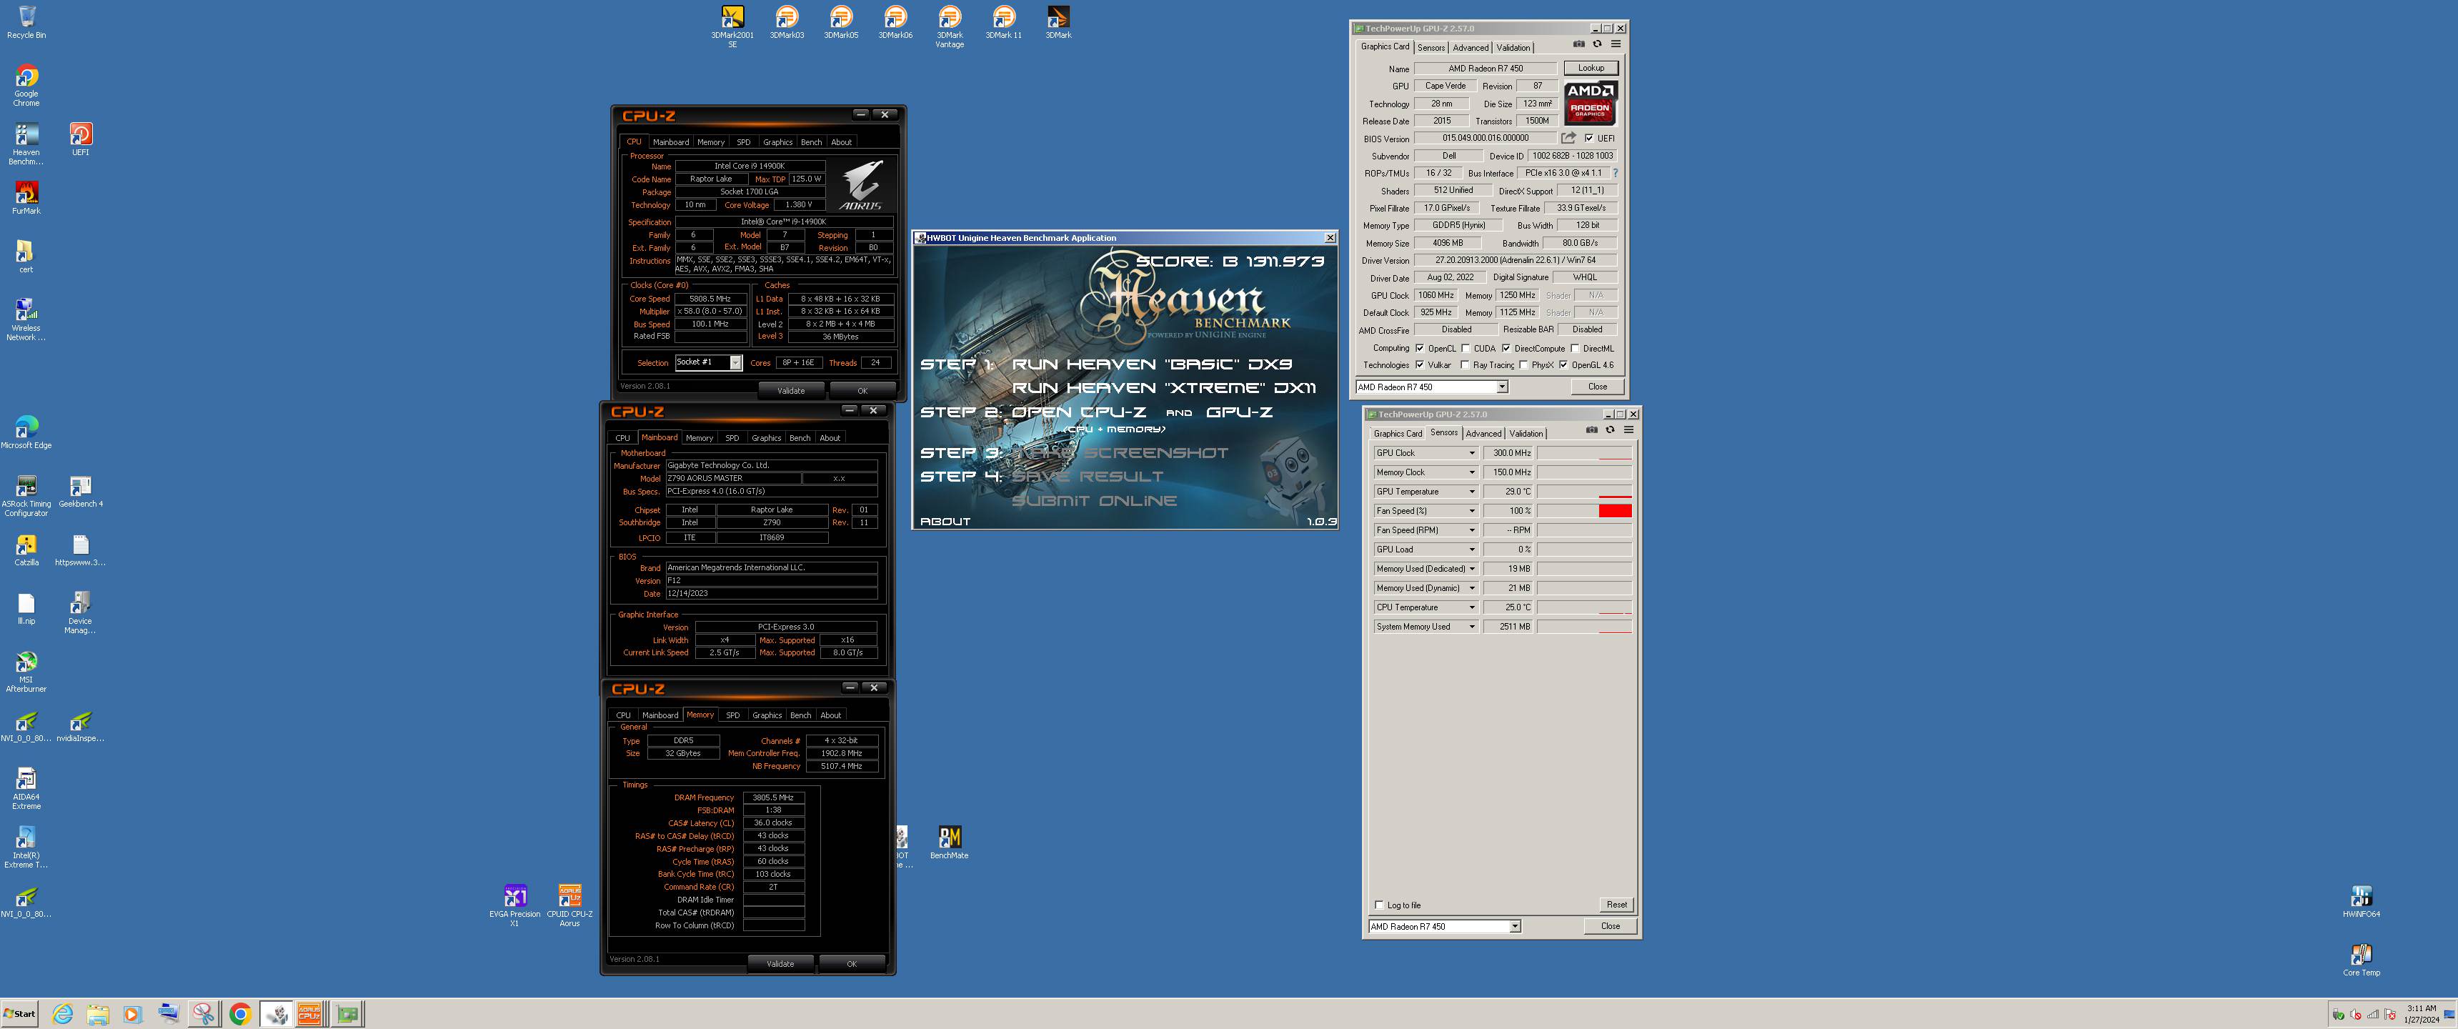The width and height of the screenshot is (2458, 1029).
Task: Open Internet Explorer from taskbar
Action: pyautogui.click(x=62, y=1014)
